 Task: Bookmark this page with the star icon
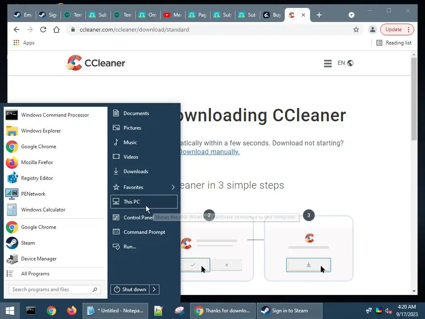(x=356, y=29)
